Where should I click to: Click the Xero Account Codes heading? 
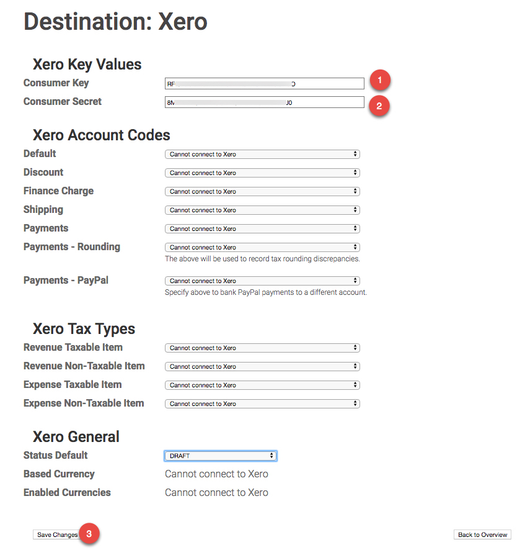pyautogui.click(x=102, y=135)
